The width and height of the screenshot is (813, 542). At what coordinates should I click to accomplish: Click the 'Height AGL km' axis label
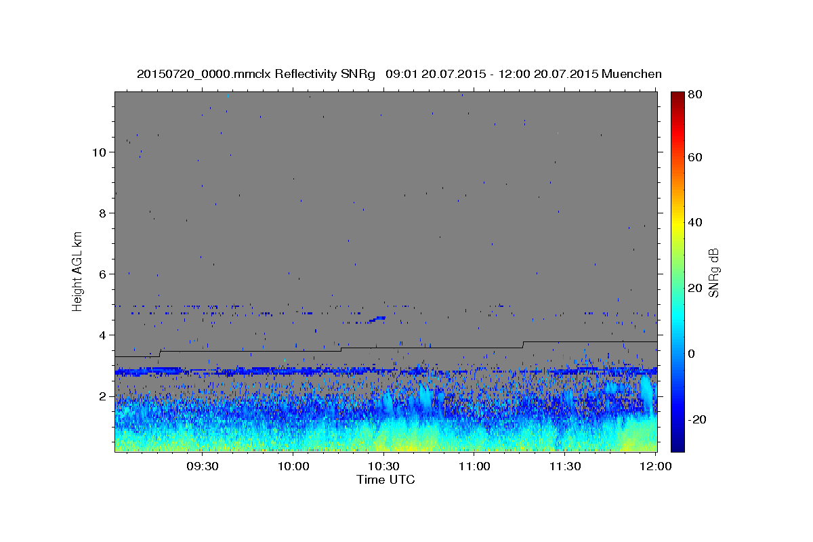(x=78, y=271)
